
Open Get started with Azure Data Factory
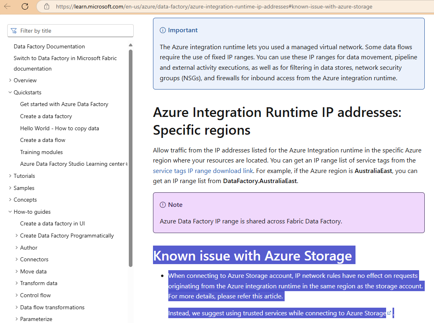[64, 104]
